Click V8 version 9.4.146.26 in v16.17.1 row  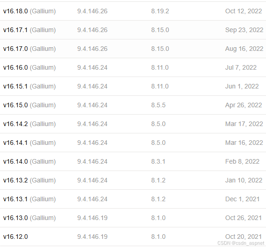click(92, 30)
